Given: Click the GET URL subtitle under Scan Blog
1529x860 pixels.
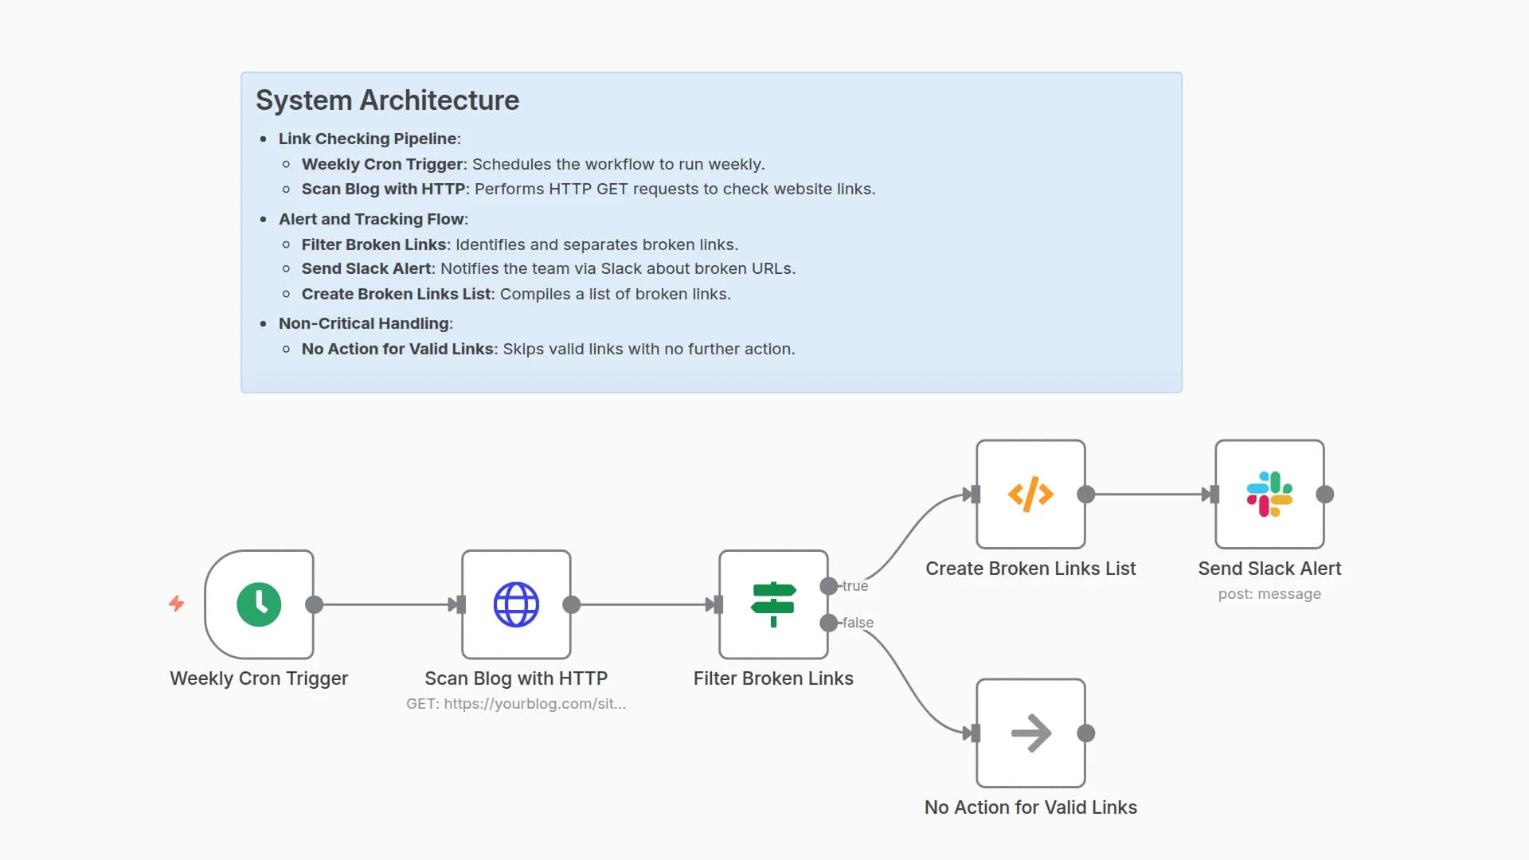Looking at the screenshot, I should pos(516,704).
